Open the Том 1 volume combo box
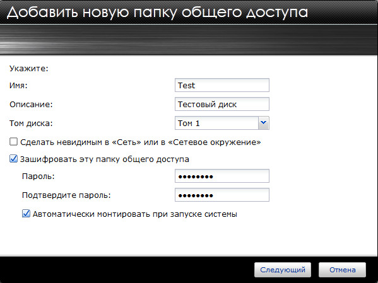This screenshot has width=378, height=283. click(221, 123)
